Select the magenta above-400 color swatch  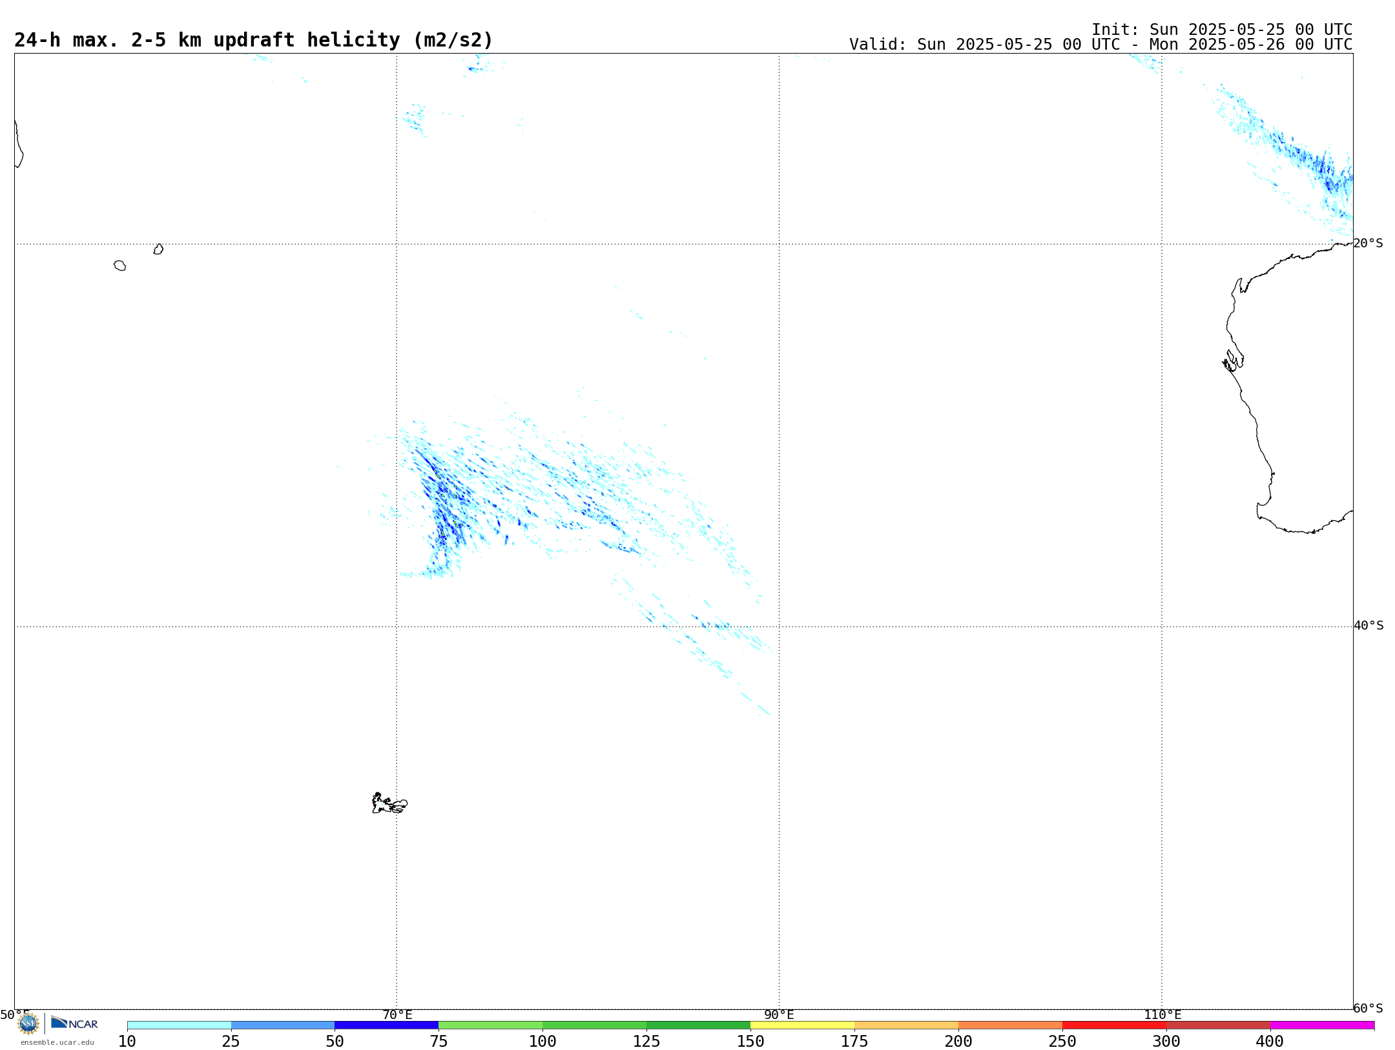coord(1323,1025)
